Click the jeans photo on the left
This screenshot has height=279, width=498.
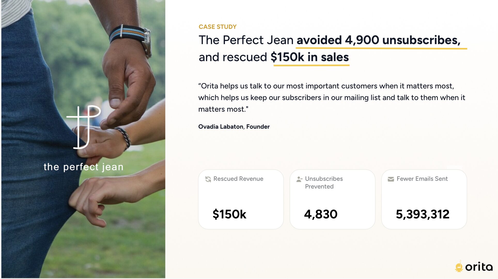tap(83, 139)
